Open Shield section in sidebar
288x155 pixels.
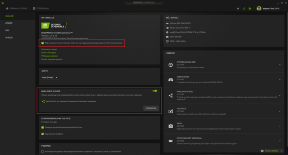pyautogui.click(x=9, y=38)
